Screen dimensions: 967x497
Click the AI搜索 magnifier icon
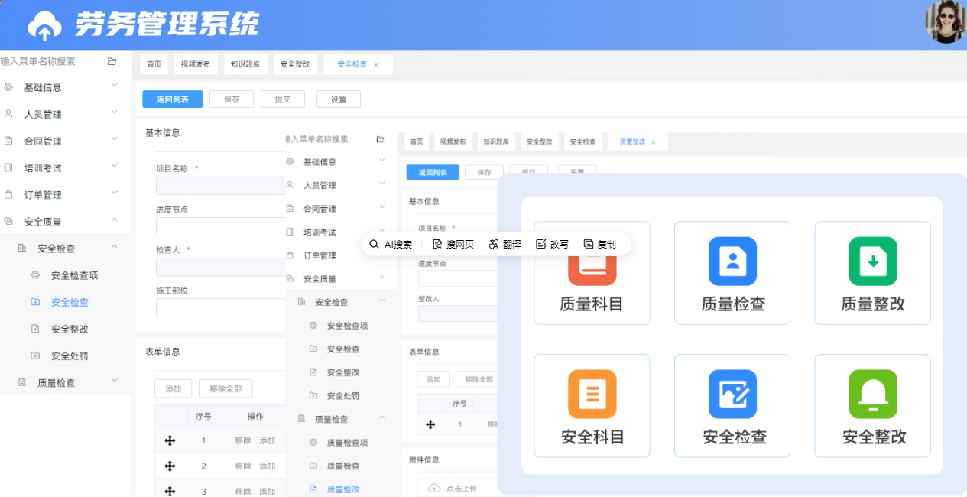372,244
